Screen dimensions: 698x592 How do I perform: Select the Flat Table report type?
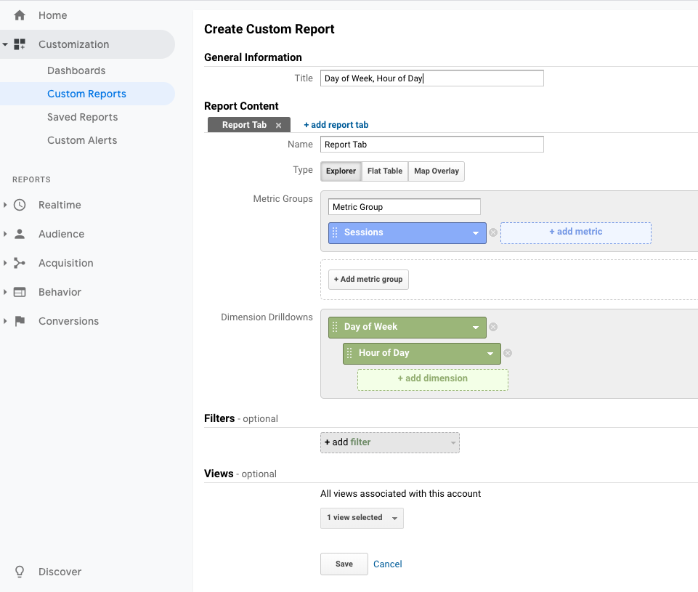coord(384,171)
